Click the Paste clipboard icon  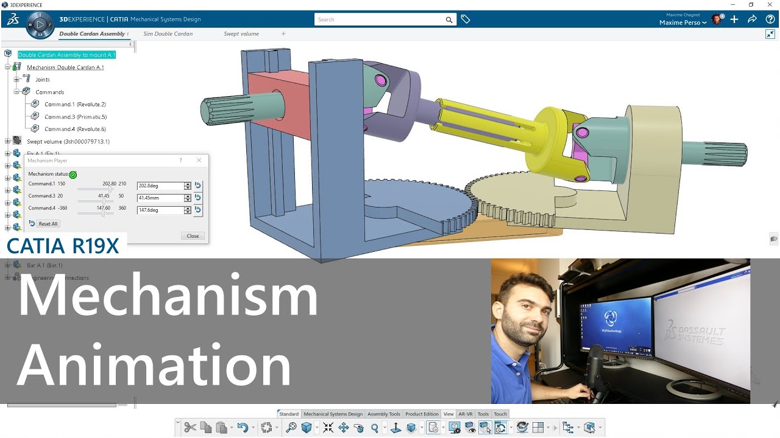click(221, 428)
